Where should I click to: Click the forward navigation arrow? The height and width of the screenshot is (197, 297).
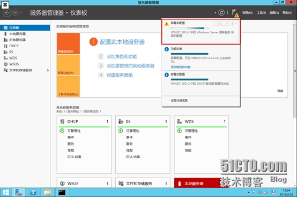tap(15, 13)
